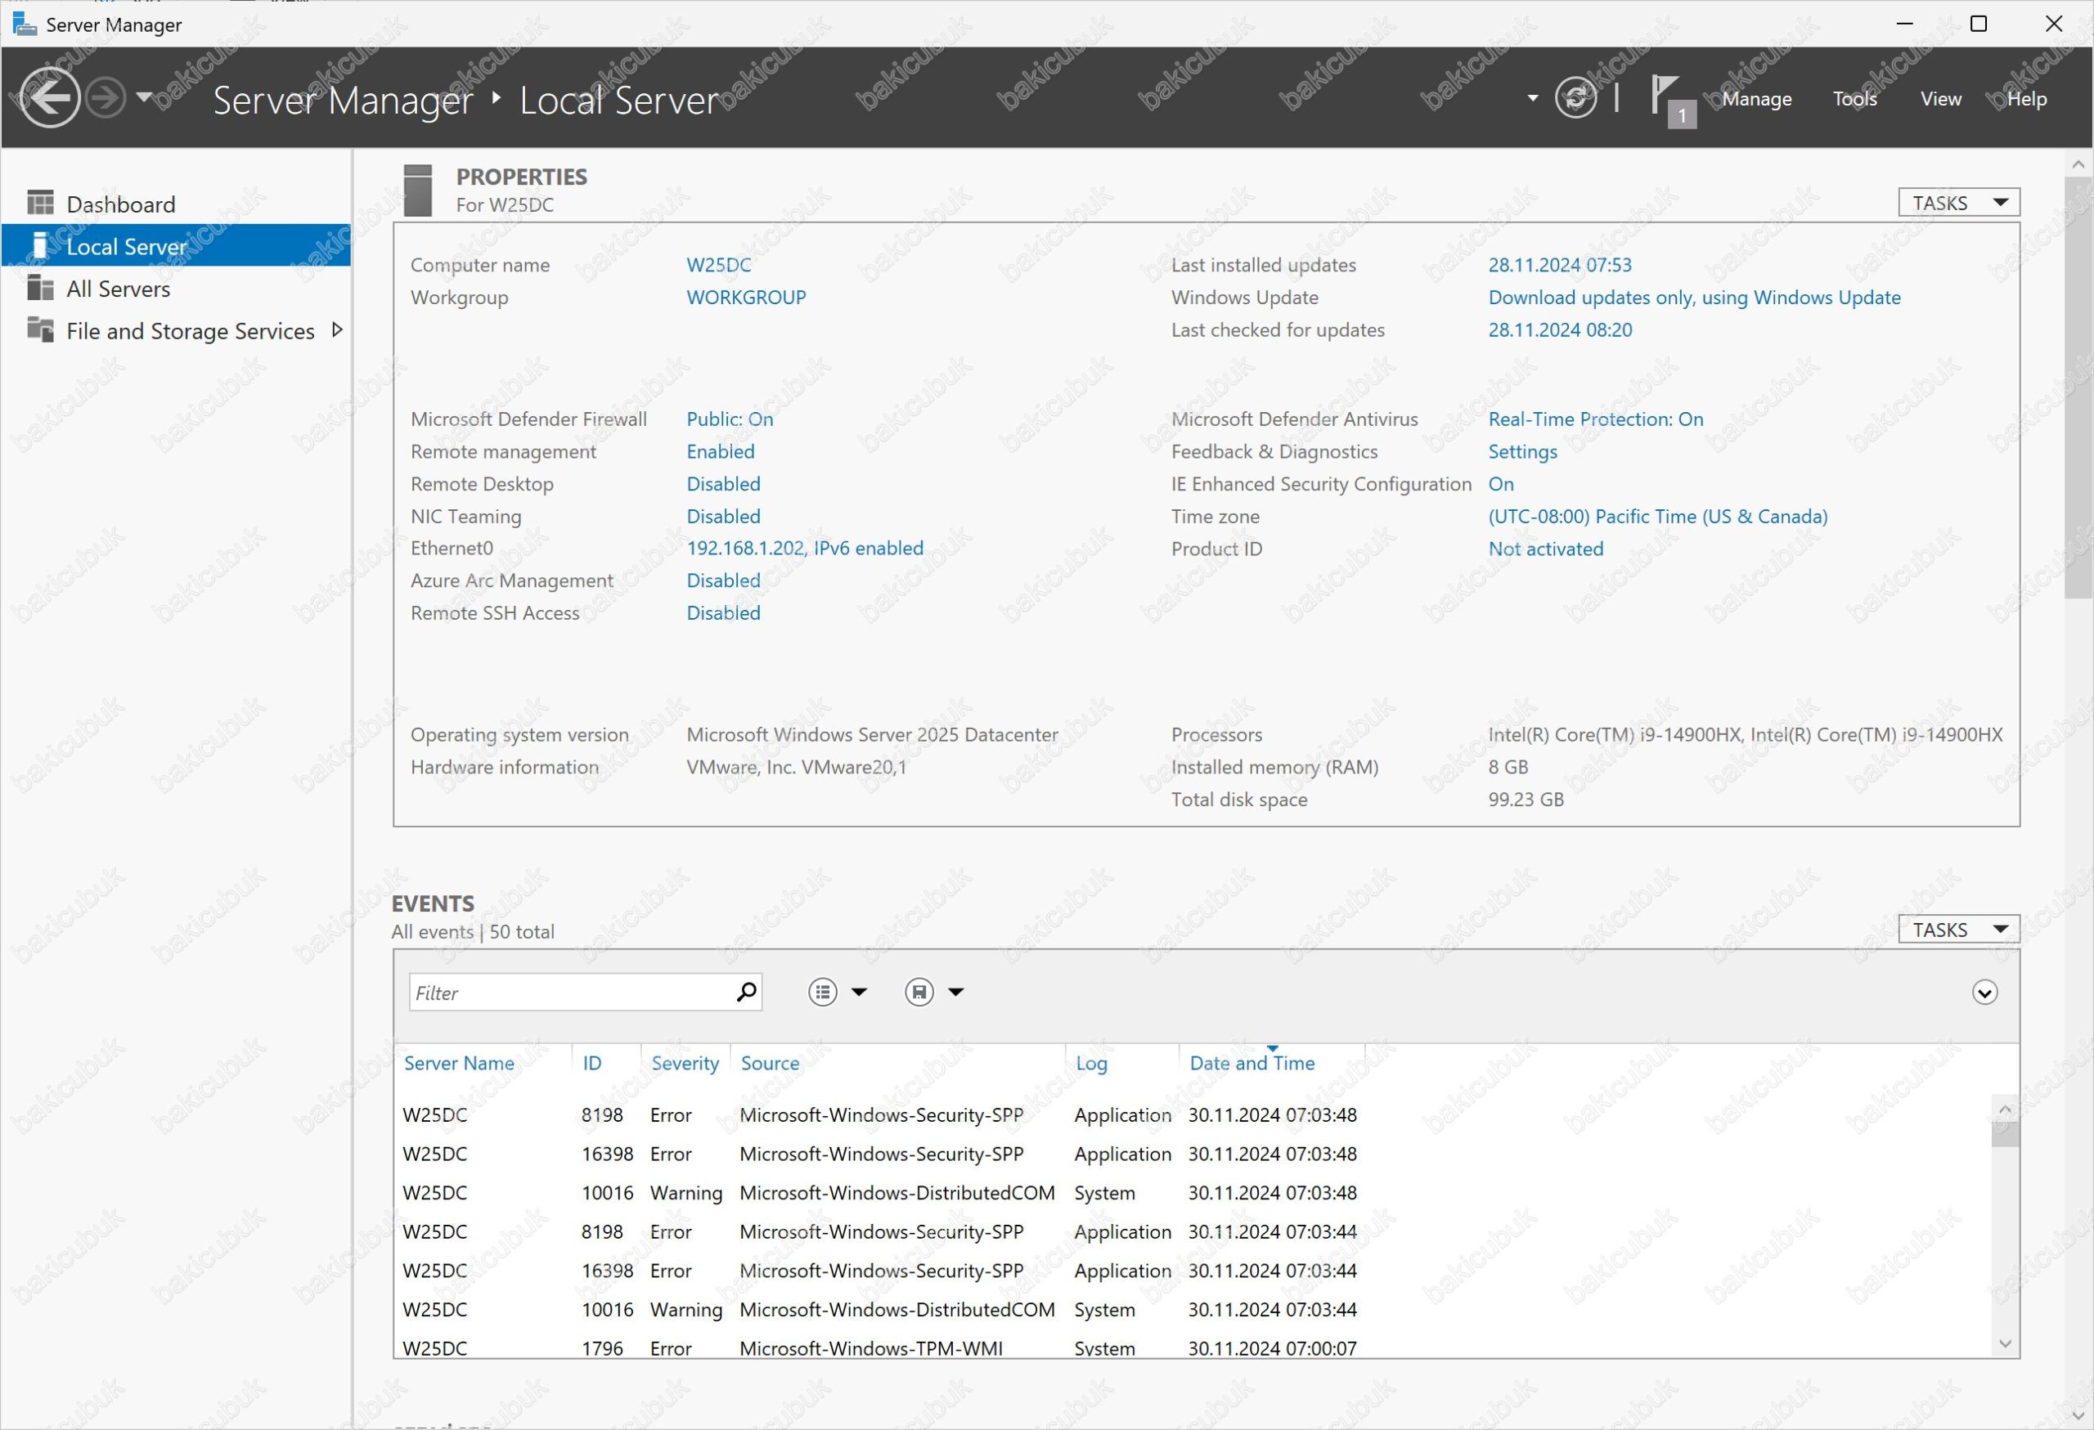
Task: Click the Pacific Time zone link
Action: tap(1658, 516)
